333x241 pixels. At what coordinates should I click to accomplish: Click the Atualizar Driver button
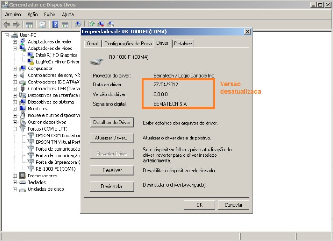[112, 138]
